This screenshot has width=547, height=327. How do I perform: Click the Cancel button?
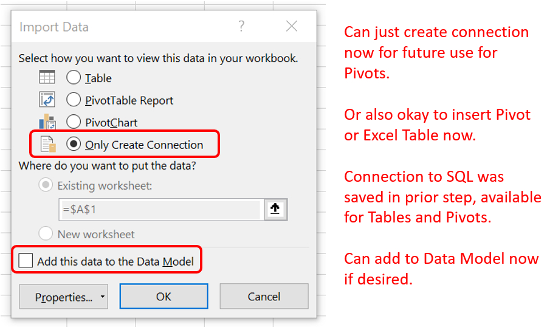(264, 296)
